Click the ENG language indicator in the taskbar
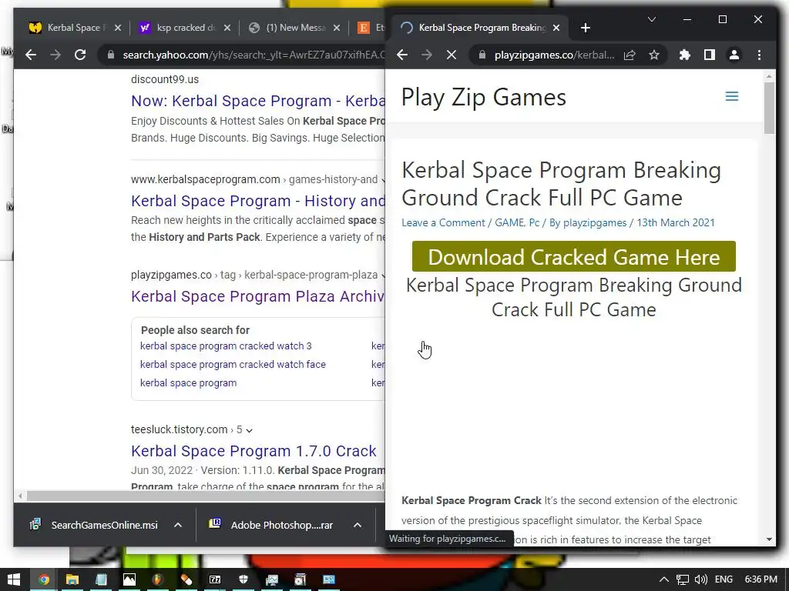Viewport: 789px width, 591px height. (x=724, y=579)
